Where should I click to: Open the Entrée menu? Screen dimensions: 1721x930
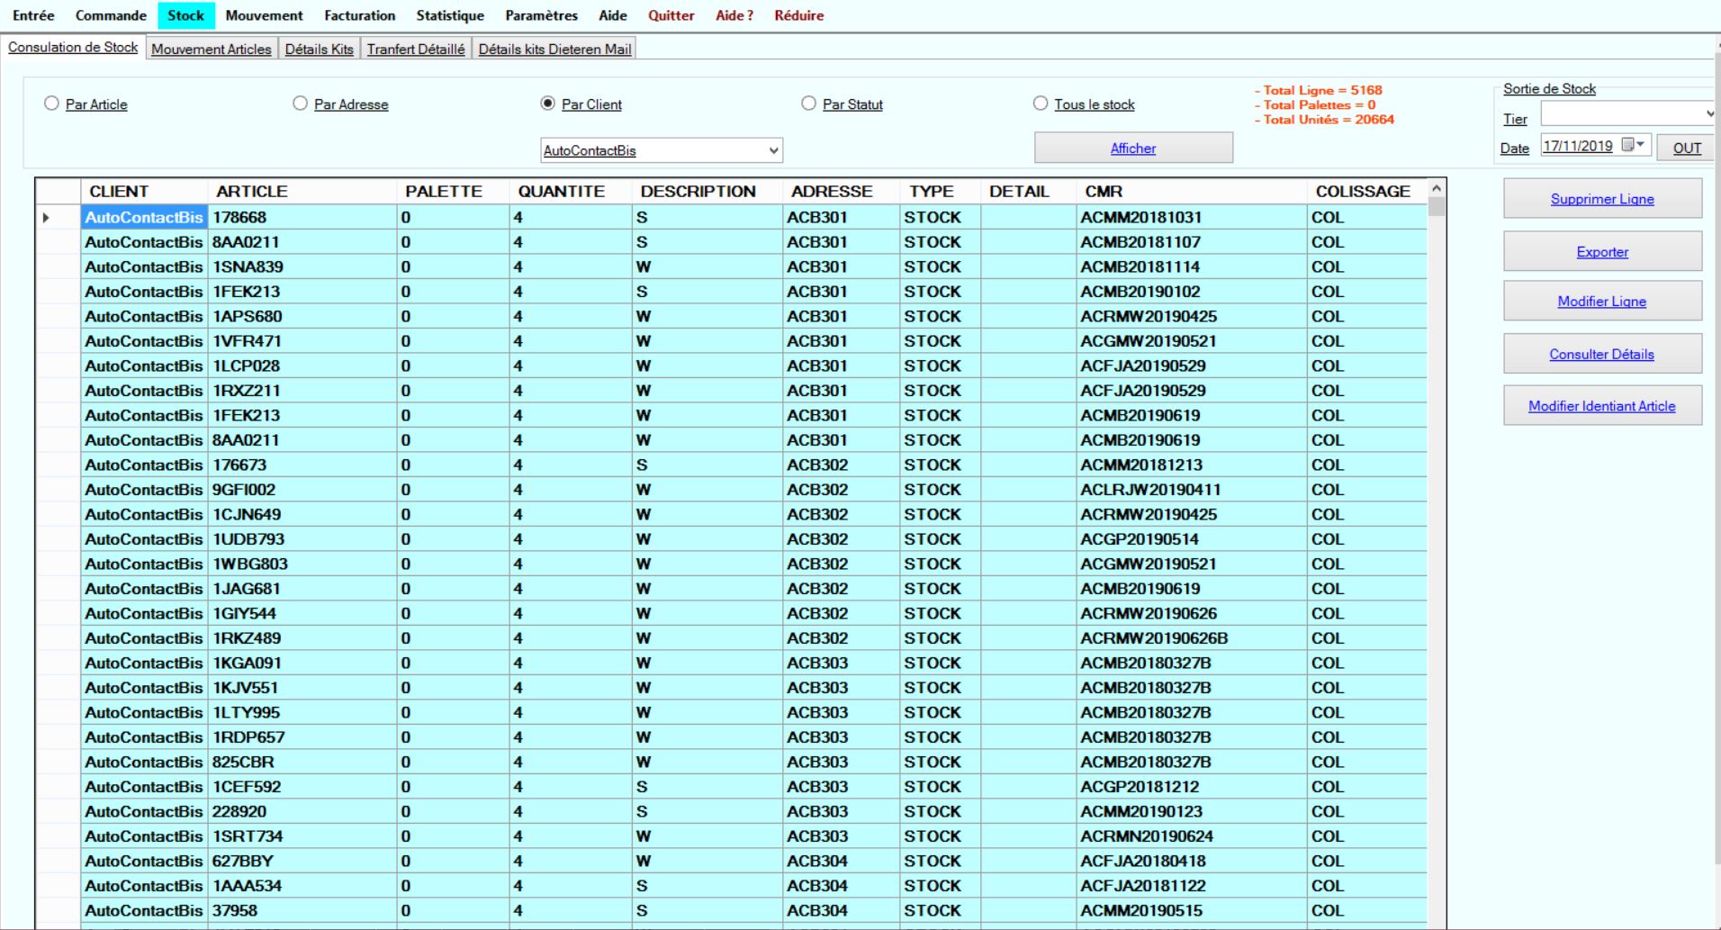[33, 15]
